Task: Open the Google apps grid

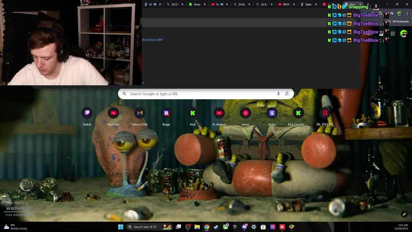Action: pyautogui.click(x=393, y=34)
